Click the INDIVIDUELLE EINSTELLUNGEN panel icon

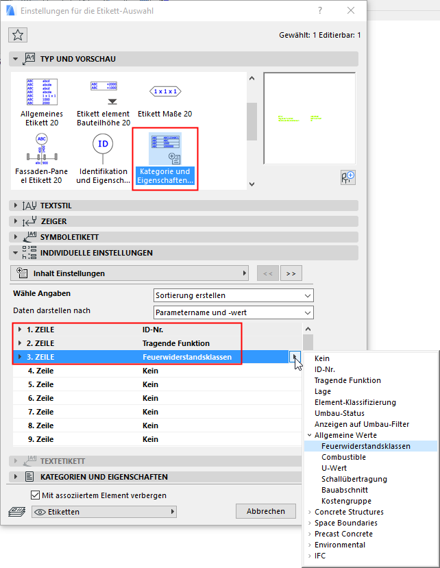[x=29, y=253]
